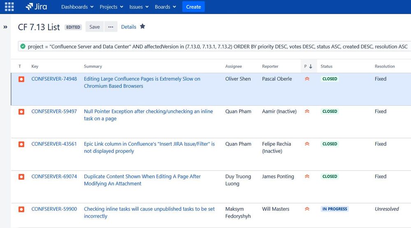Sort by the Resolution column header
The height and width of the screenshot is (228, 411).
tap(385, 66)
